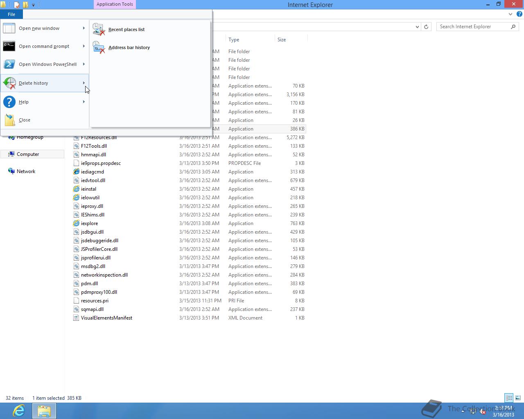The width and height of the screenshot is (524, 419).
Task: Click the Properties icon in quick access toolbar
Action: point(17,5)
